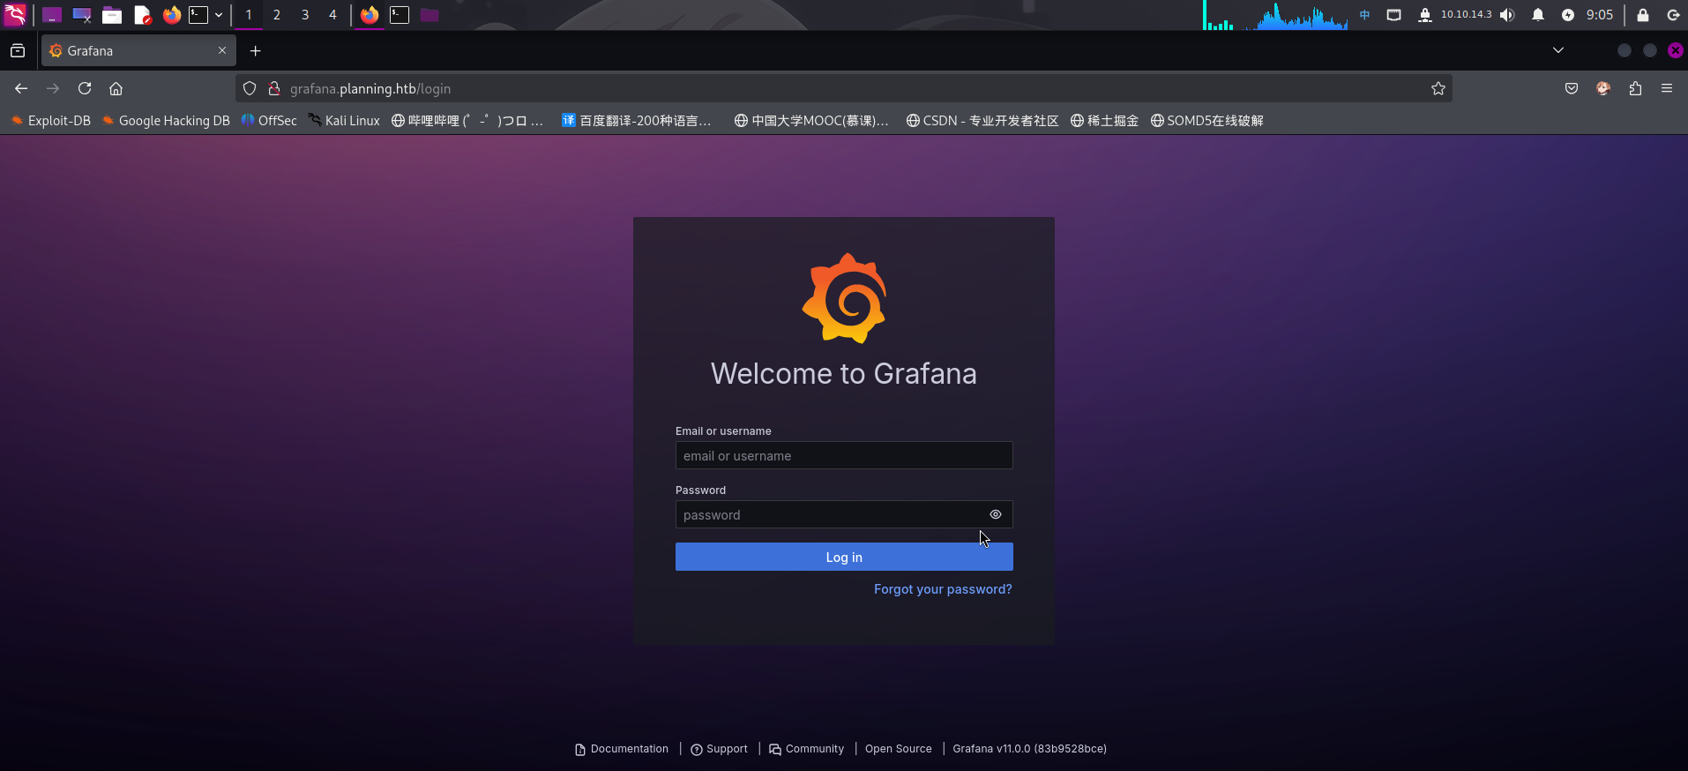Open the file manager launcher in the panel
This screenshot has height=771, width=1688.
pyautogui.click(x=112, y=15)
